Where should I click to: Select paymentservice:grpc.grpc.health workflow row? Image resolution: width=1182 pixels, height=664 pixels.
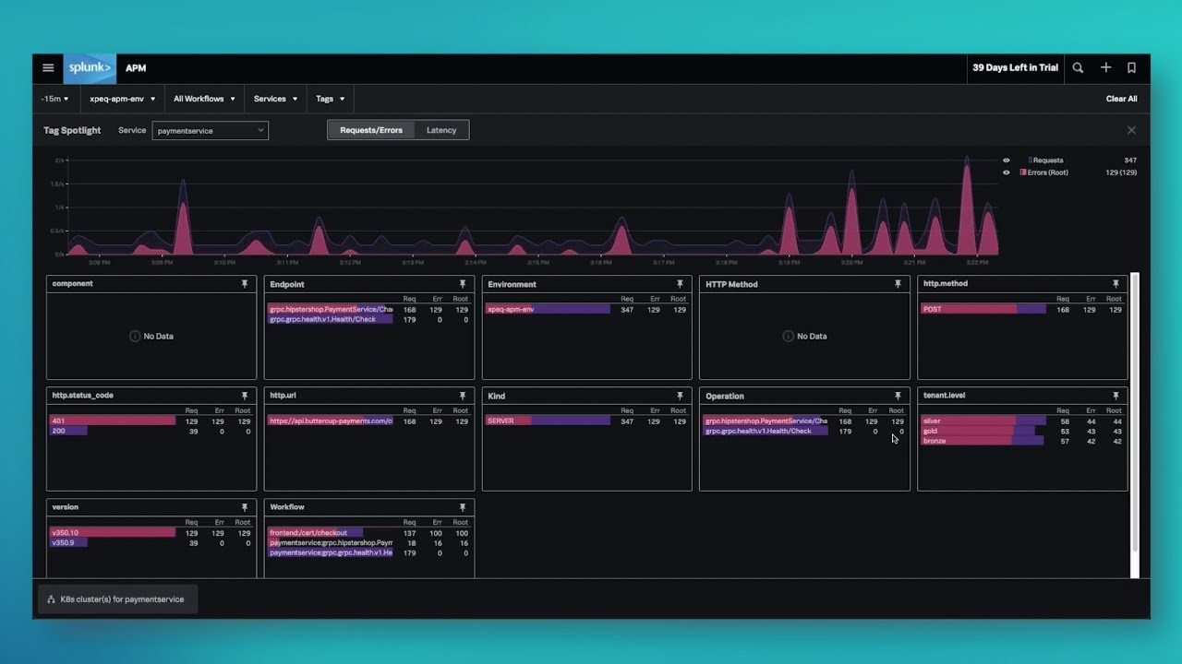[x=368, y=552]
